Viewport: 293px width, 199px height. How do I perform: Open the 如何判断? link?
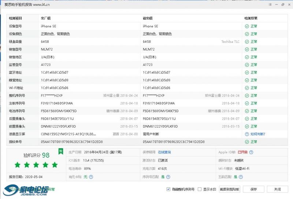(258, 134)
